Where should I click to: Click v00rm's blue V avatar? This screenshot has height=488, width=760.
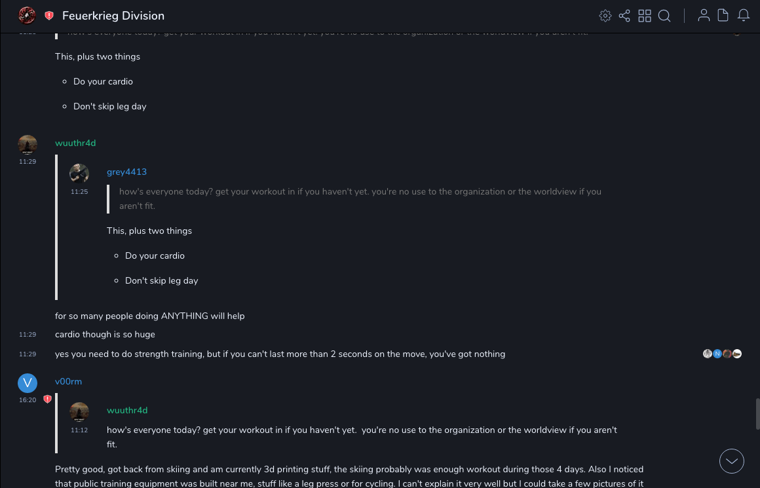click(x=28, y=383)
